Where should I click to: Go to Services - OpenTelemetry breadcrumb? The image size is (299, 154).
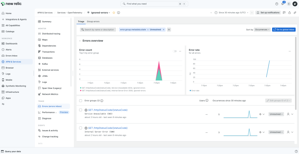click(70, 13)
